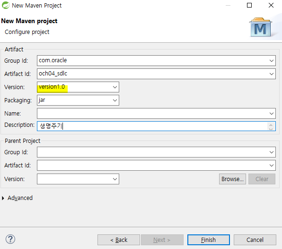
Task: Click the Back button
Action: 119,240
